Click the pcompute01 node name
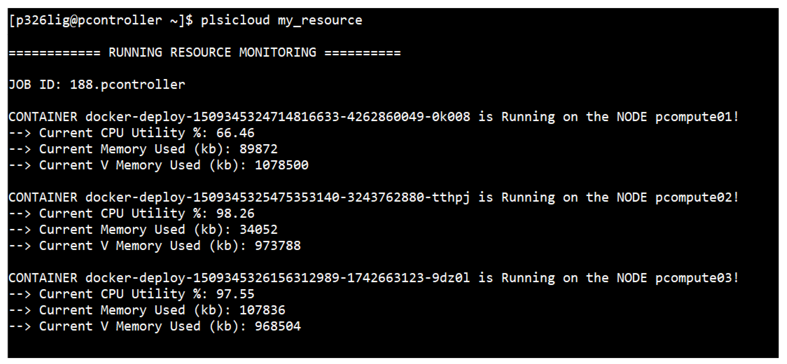 point(694,117)
